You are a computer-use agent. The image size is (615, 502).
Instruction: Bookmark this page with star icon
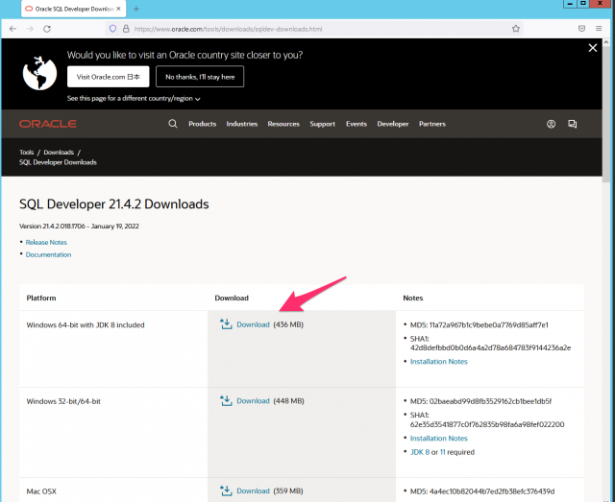click(516, 29)
